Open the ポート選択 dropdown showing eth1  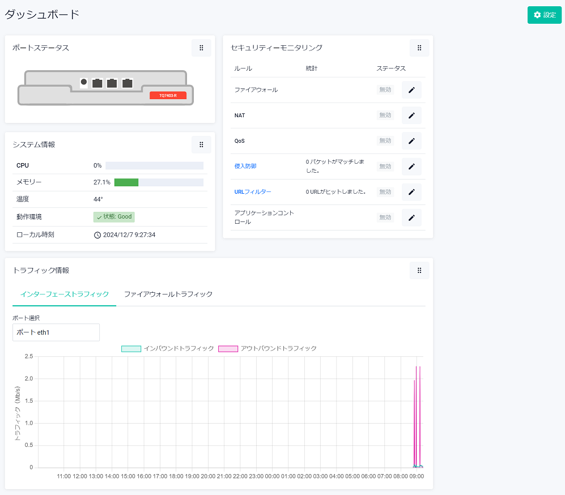(56, 332)
